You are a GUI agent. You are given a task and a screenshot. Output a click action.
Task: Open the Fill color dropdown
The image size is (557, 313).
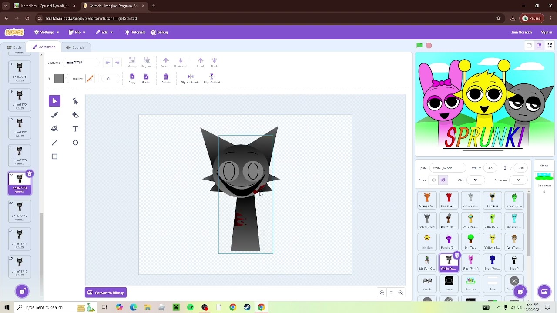[66, 79]
